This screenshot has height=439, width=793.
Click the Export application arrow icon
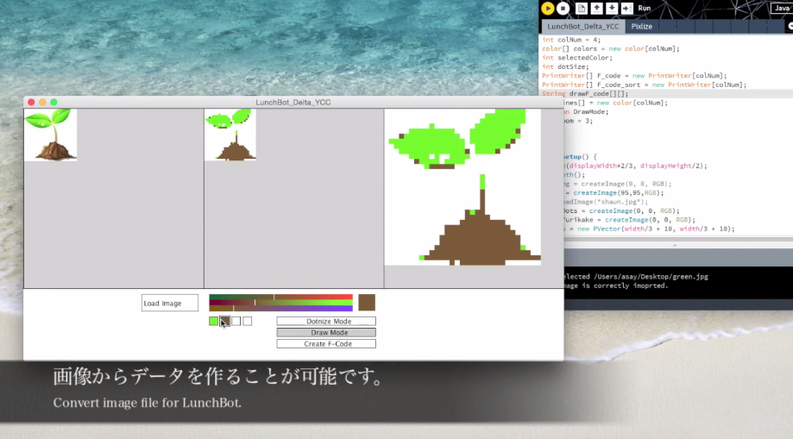(626, 8)
